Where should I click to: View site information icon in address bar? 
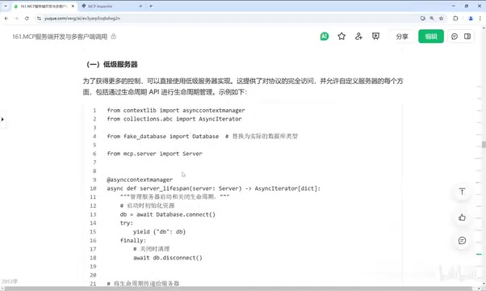click(39, 19)
